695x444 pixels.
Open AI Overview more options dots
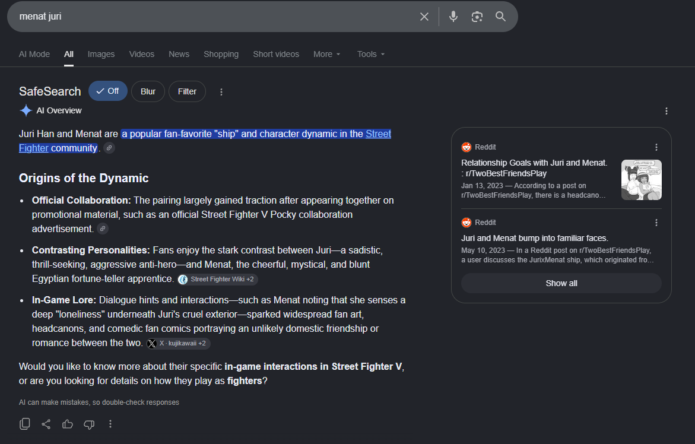666,111
